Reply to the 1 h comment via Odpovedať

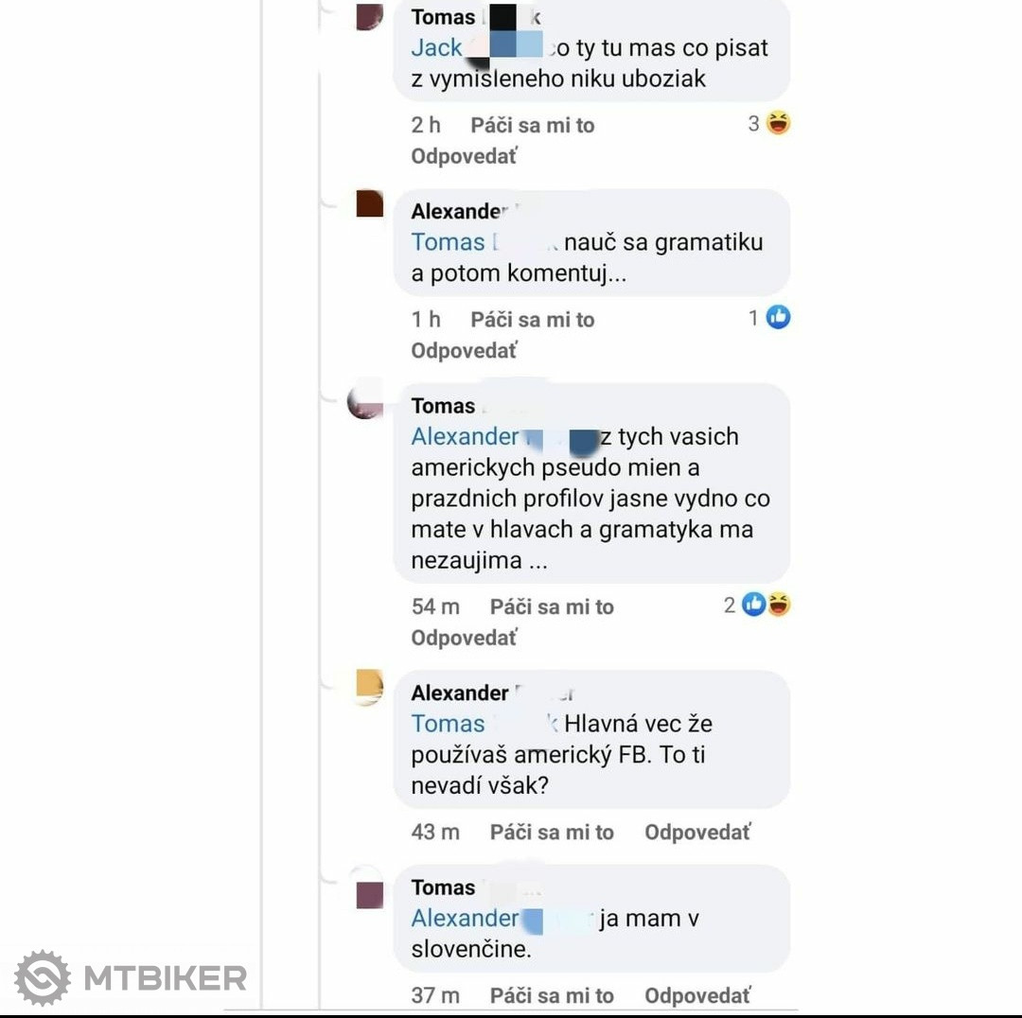(x=464, y=351)
